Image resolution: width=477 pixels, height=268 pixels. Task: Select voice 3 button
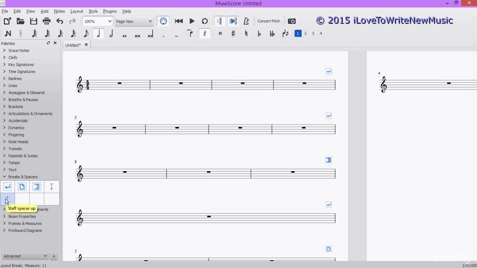click(313, 33)
